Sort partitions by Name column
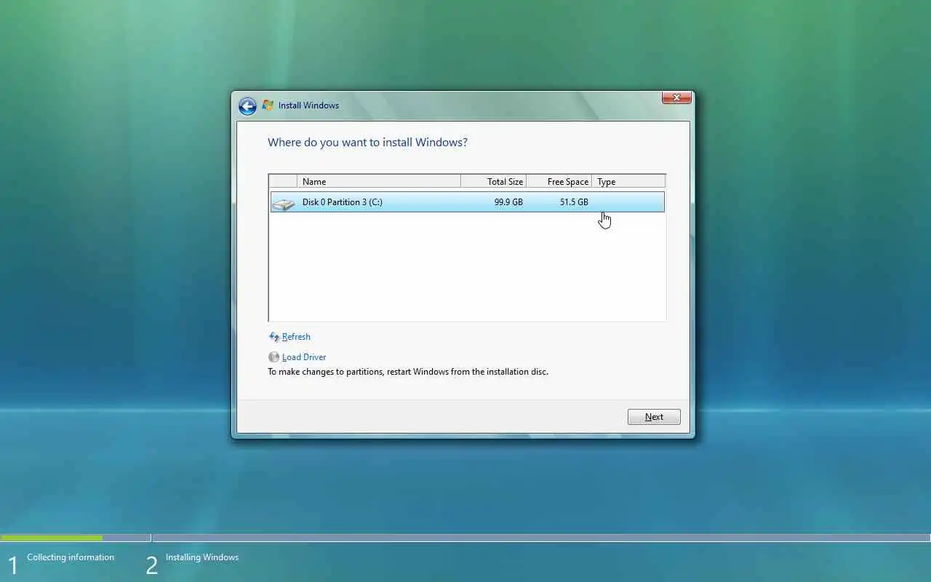Image resolution: width=931 pixels, height=582 pixels. pos(379,182)
